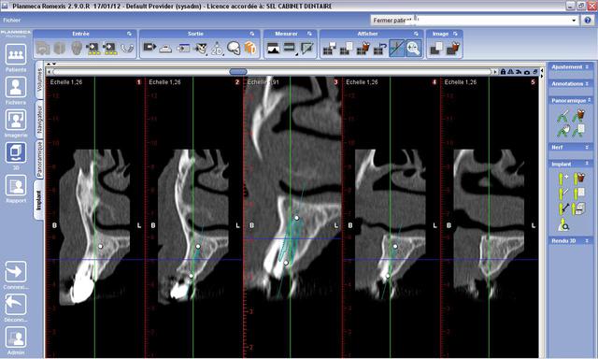This screenshot has height=359, width=598.
Task: Expand the Rendu 3D panel
Action: coord(570,240)
